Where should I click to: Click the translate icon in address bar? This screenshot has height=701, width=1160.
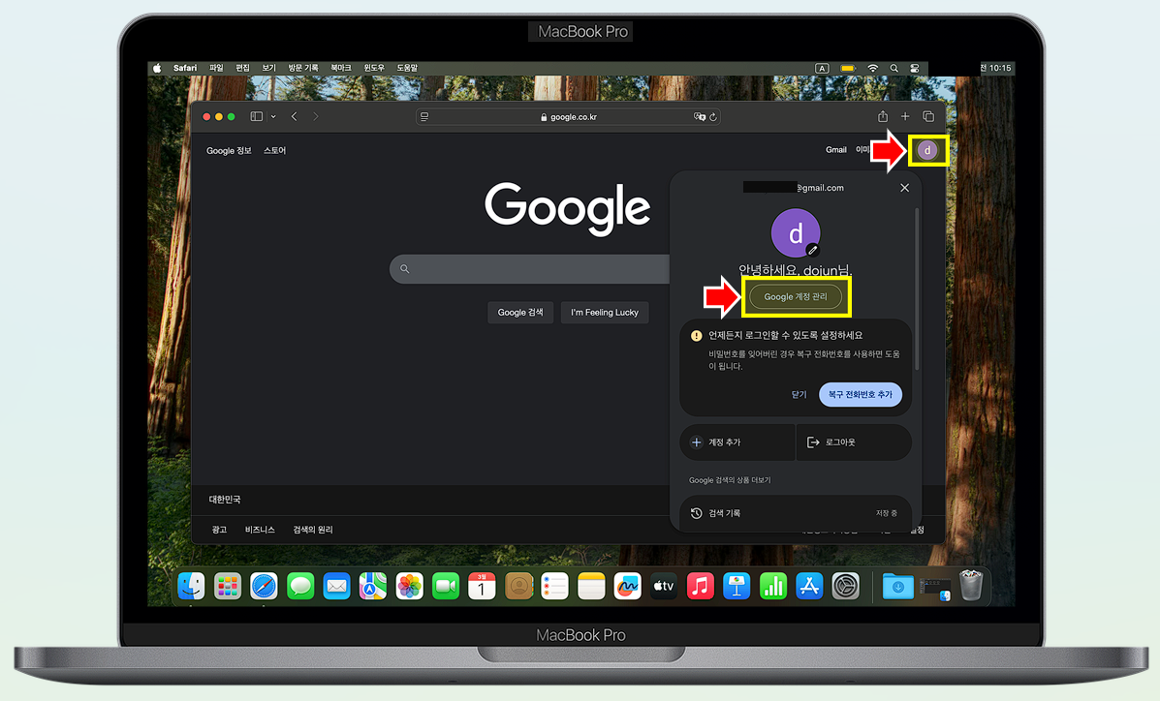pos(699,117)
